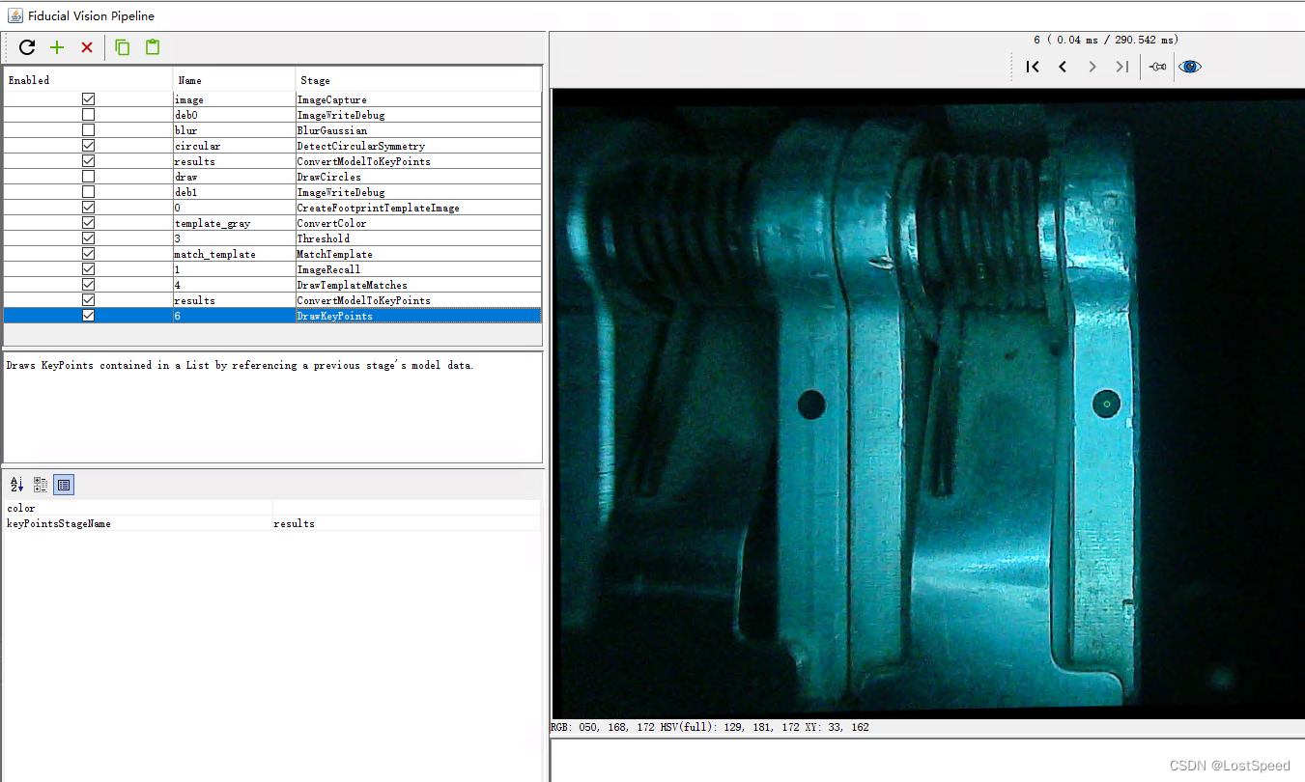The width and height of the screenshot is (1305, 782).
Task: Paste pipeline from clipboard icon
Action: pos(153,47)
